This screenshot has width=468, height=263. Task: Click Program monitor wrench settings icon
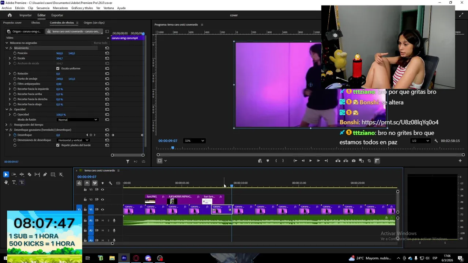436,141
